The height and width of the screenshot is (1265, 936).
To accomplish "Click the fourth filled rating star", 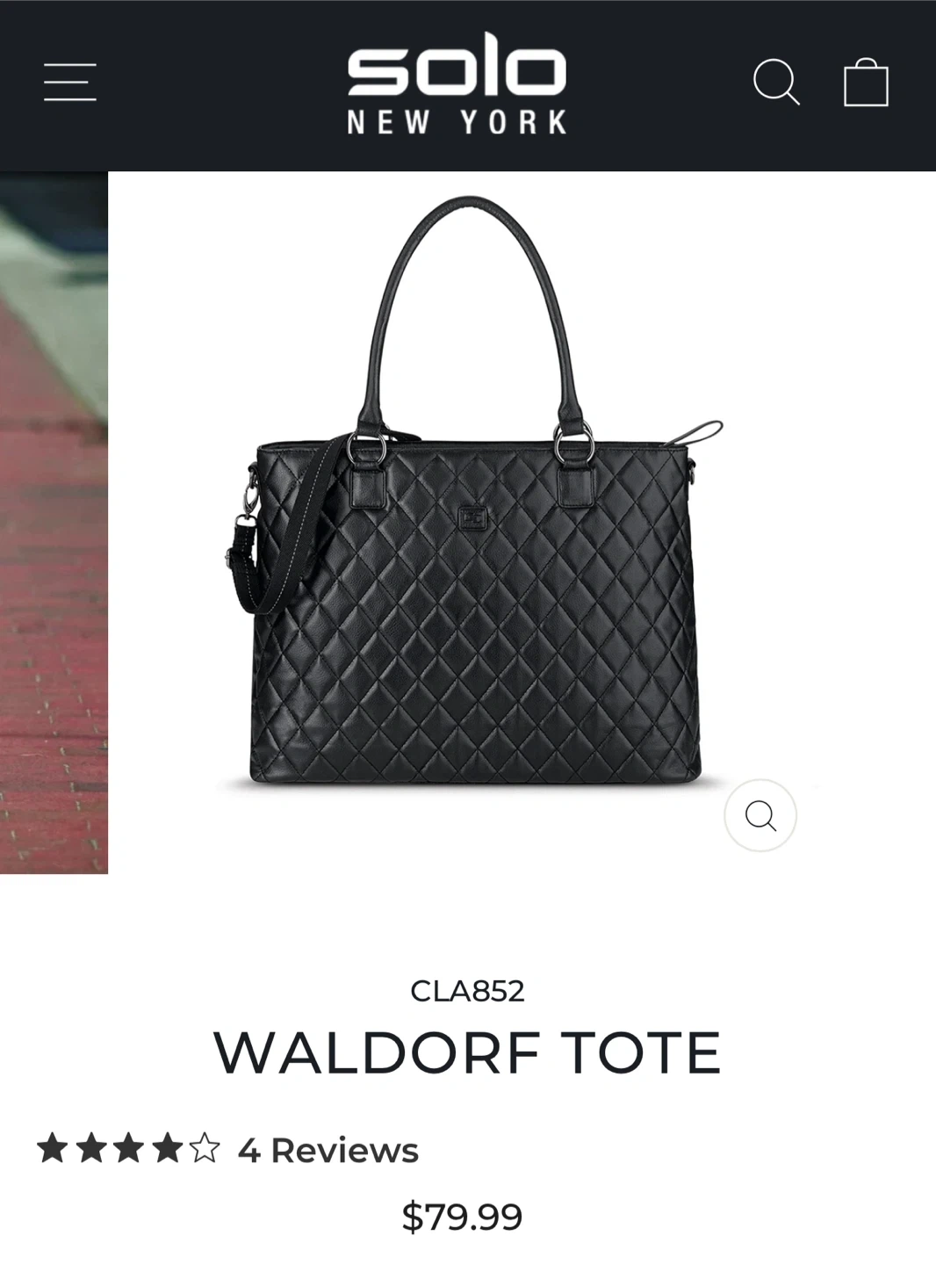I will click(x=166, y=1148).
